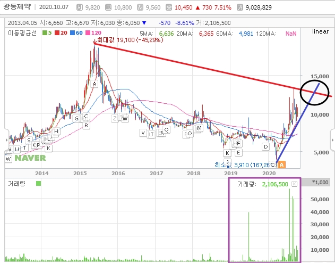Click the 60MA value 4,981
Image resolution: width=335 pixels, height=263 pixels.
click(246, 34)
